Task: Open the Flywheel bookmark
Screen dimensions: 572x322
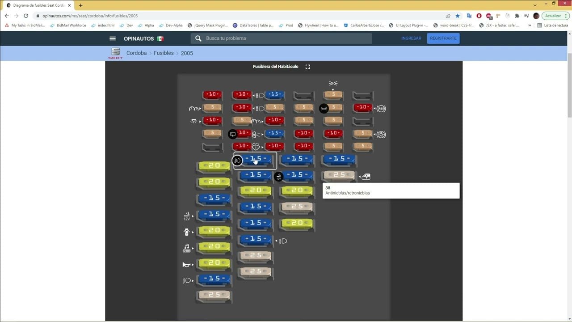Action: (318, 25)
